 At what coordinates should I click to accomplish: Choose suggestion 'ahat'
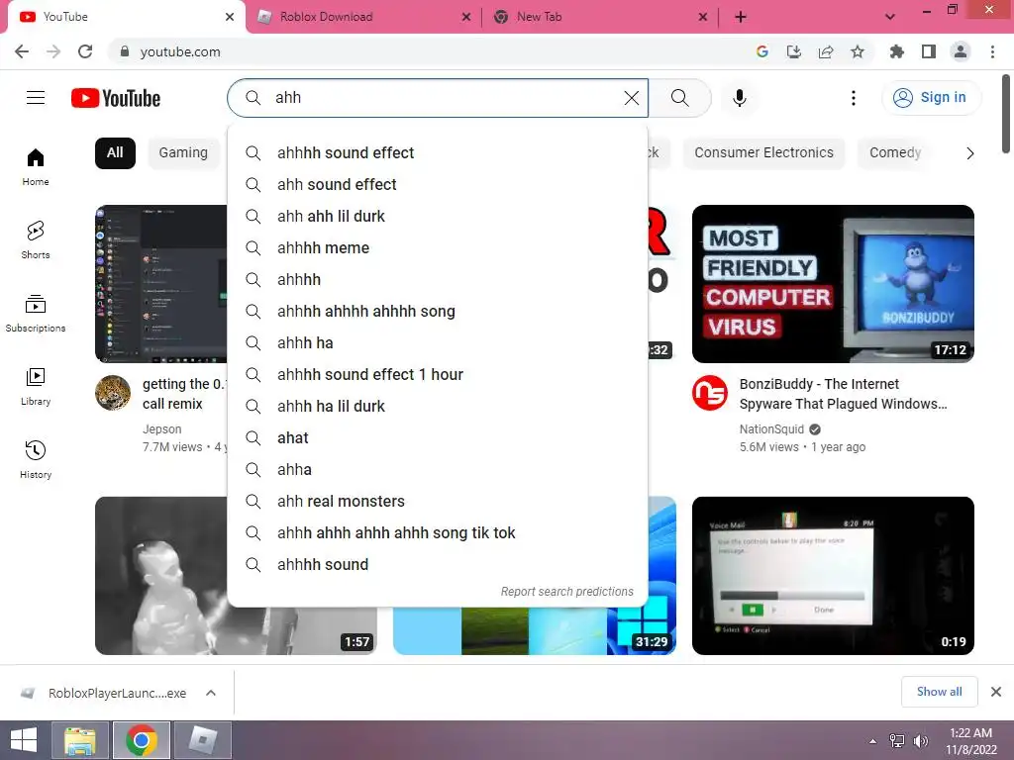(438, 438)
